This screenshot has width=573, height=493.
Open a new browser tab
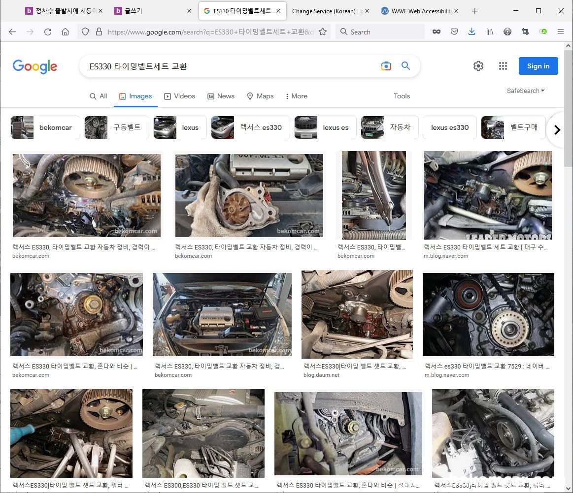[474, 11]
